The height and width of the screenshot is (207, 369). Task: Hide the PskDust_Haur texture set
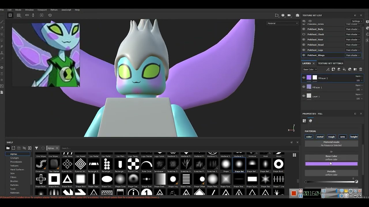point(304,39)
